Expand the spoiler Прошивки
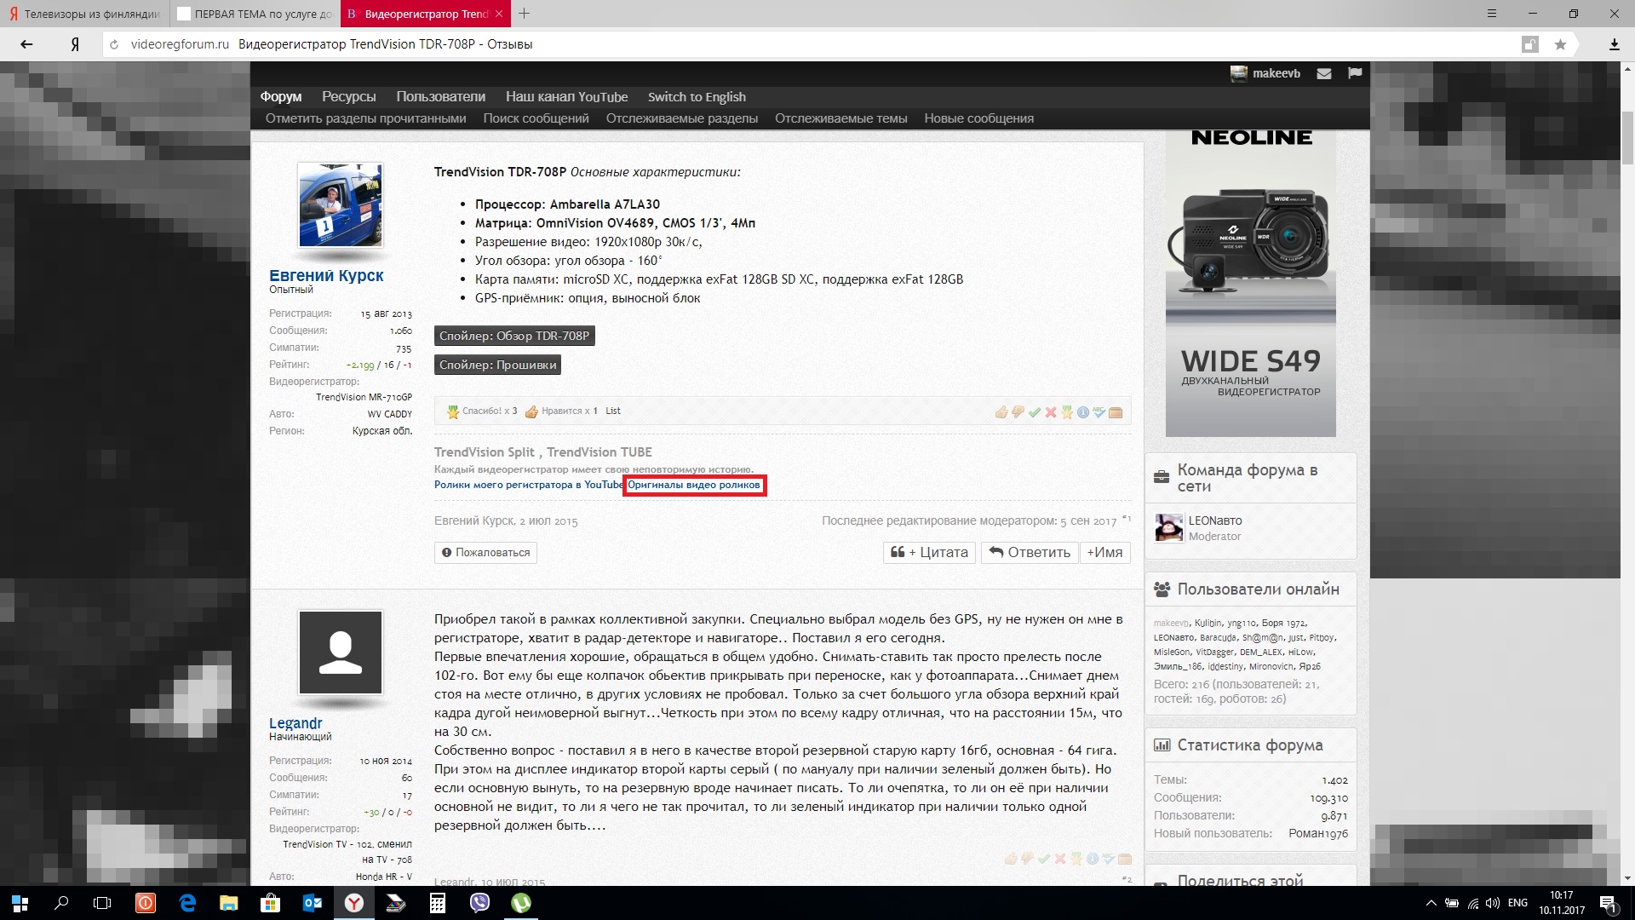This screenshot has height=920, width=1635. (497, 365)
